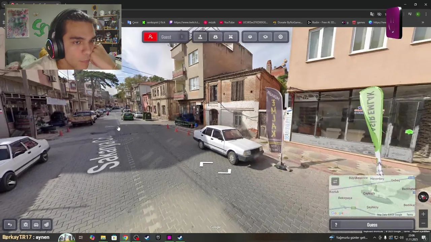
Task: Toggle the microphone tray icon
Action: (385, 238)
